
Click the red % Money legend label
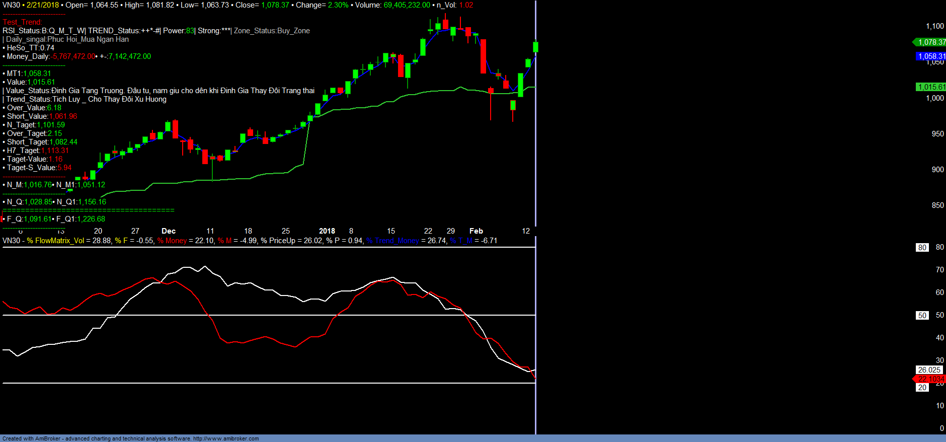pyautogui.click(x=172, y=241)
